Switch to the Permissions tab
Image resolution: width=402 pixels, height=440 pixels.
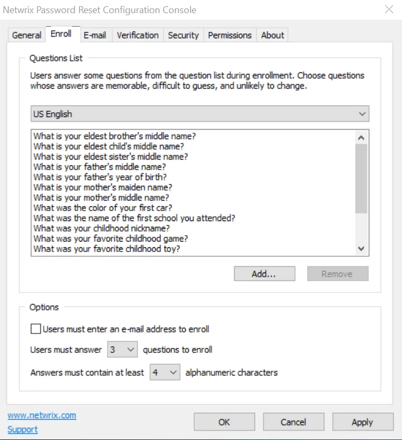(x=230, y=35)
